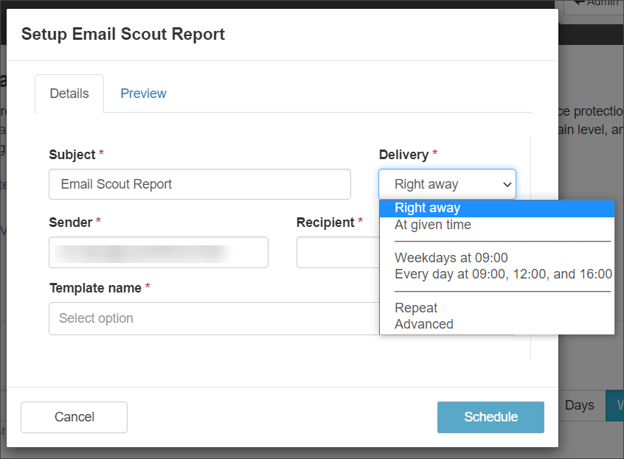The image size is (624, 459).
Task: Click the Subject text field
Action: coord(199,184)
